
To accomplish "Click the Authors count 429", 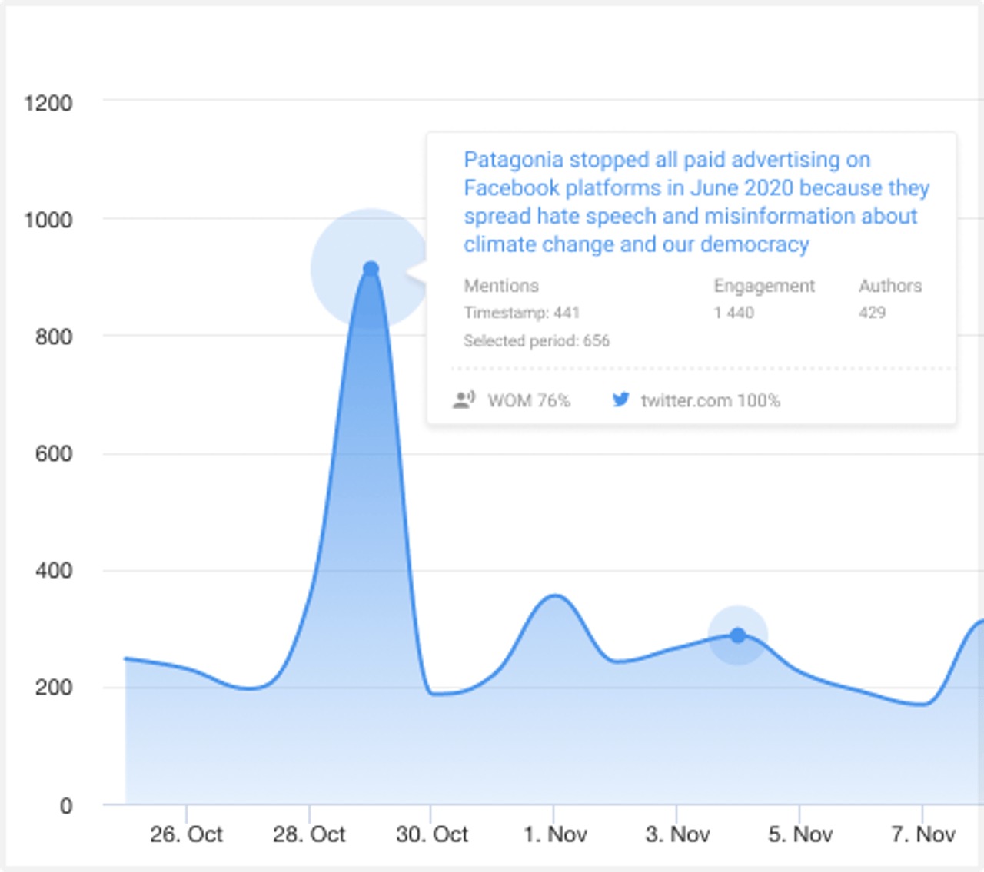I will click(872, 313).
